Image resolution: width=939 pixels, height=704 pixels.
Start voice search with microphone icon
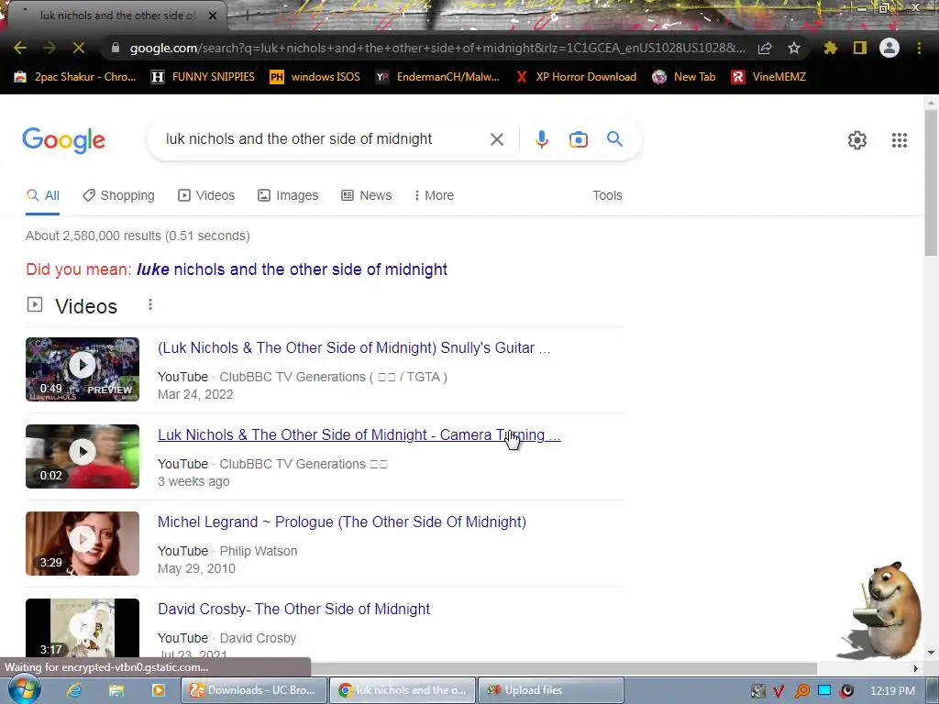tap(541, 139)
